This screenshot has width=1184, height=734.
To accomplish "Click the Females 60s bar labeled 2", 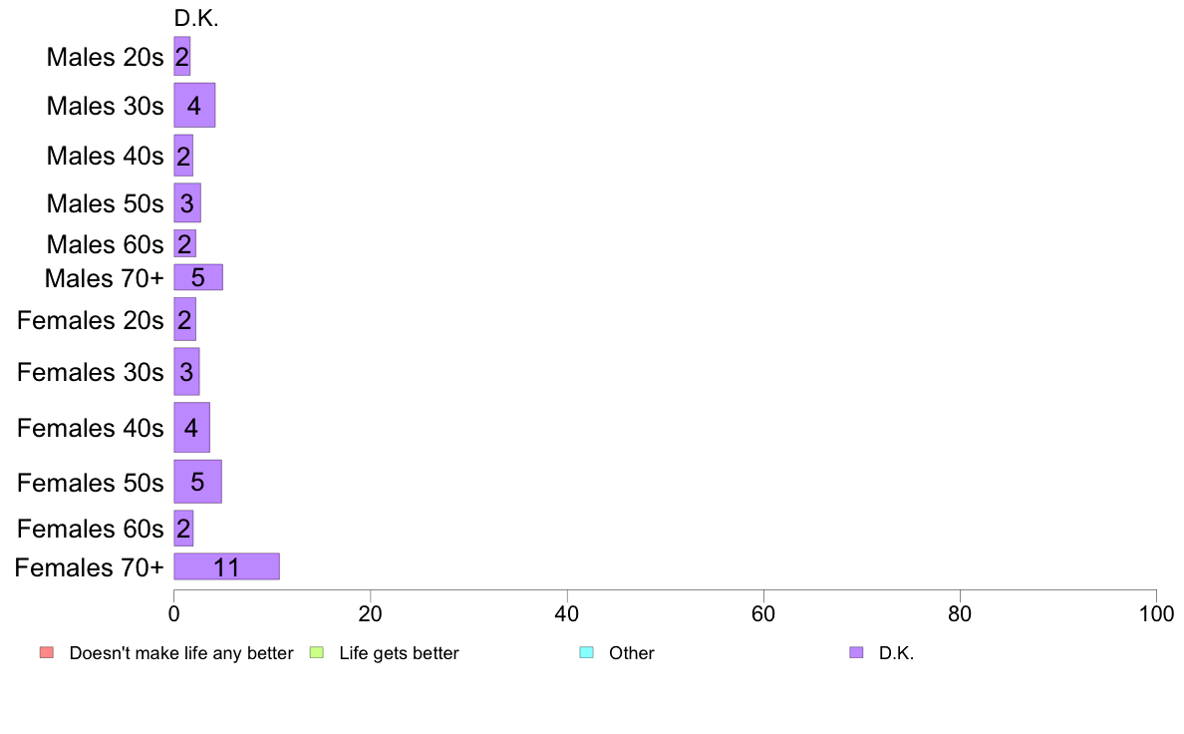I will click(183, 529).
